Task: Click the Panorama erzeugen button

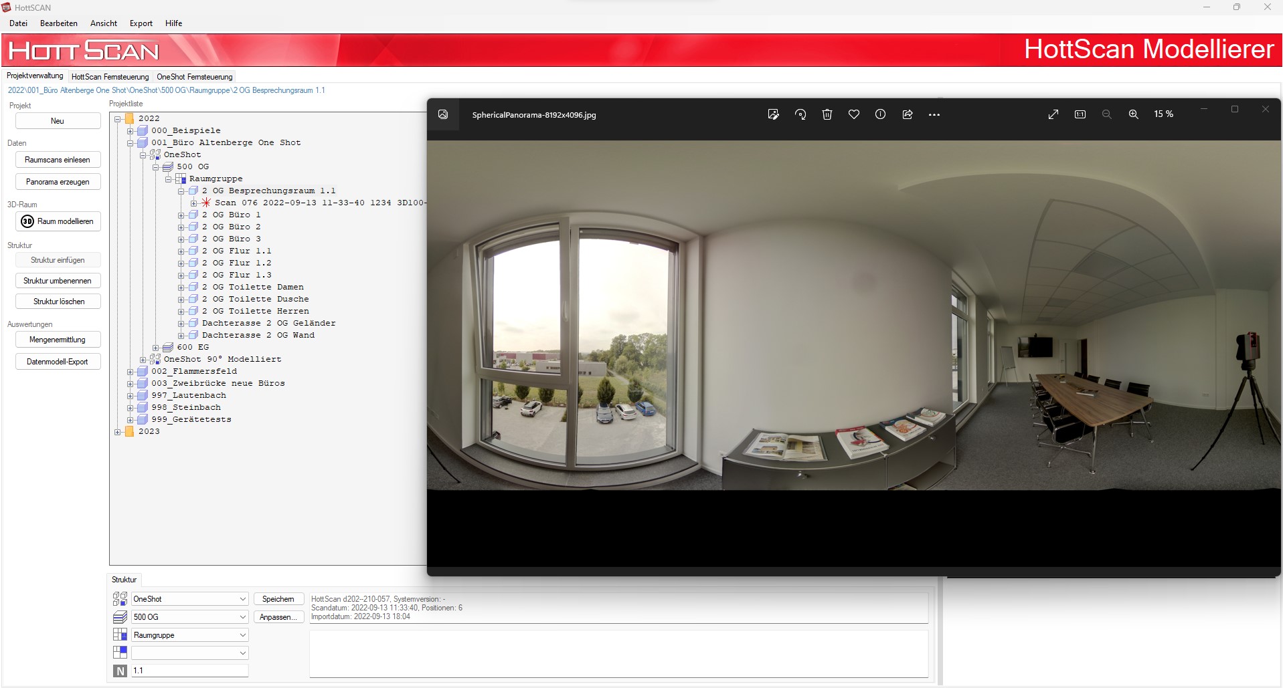Action: coord(58,182)
